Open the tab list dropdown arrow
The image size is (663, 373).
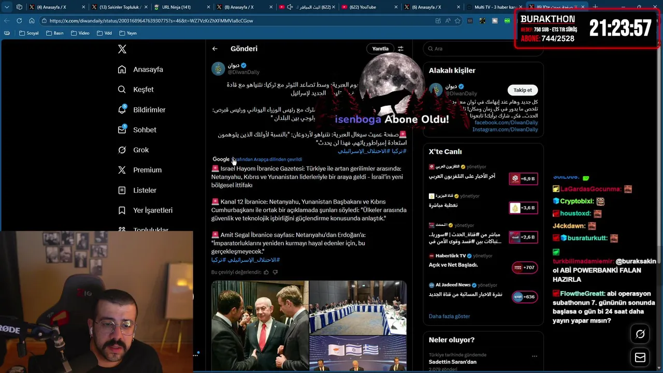pyautogui.click(x=7, y=7)
